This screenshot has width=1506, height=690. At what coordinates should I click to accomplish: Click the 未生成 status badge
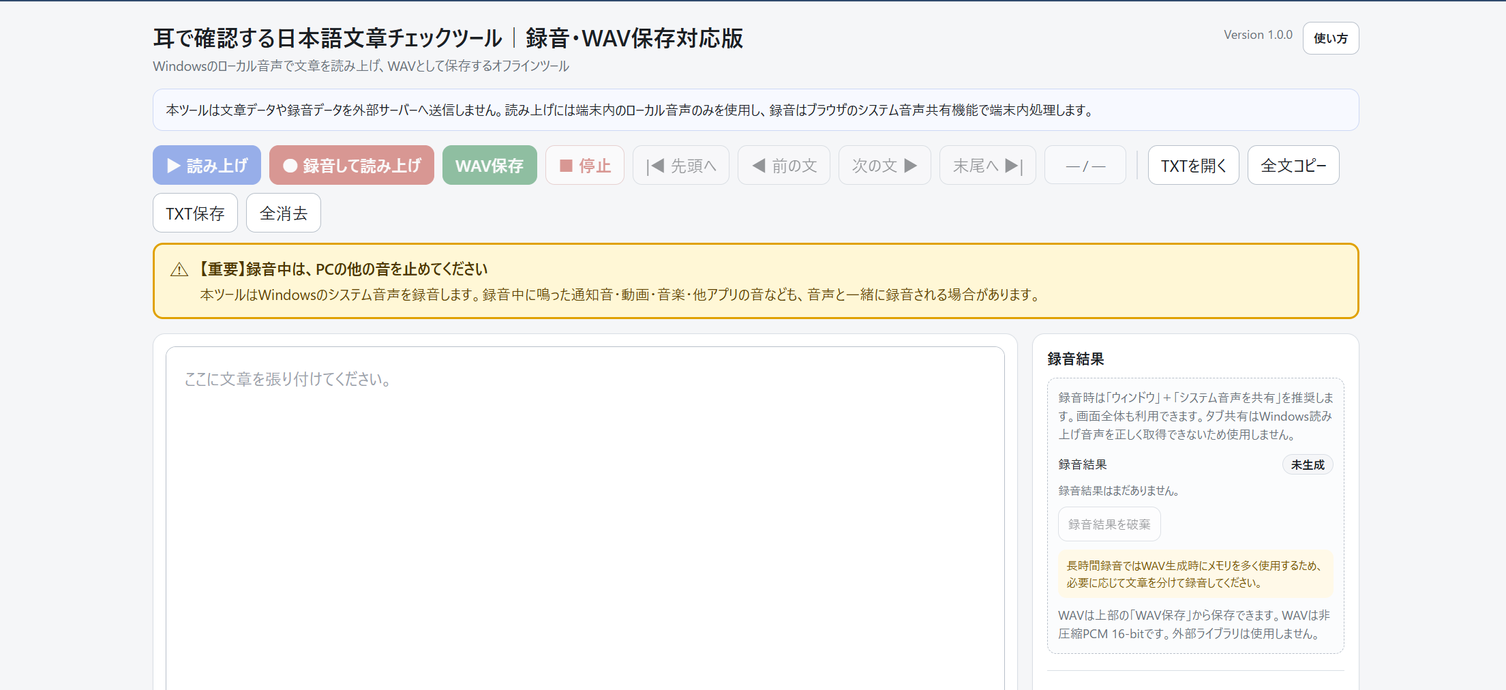pyautogui.click(x=1308, y=464)
